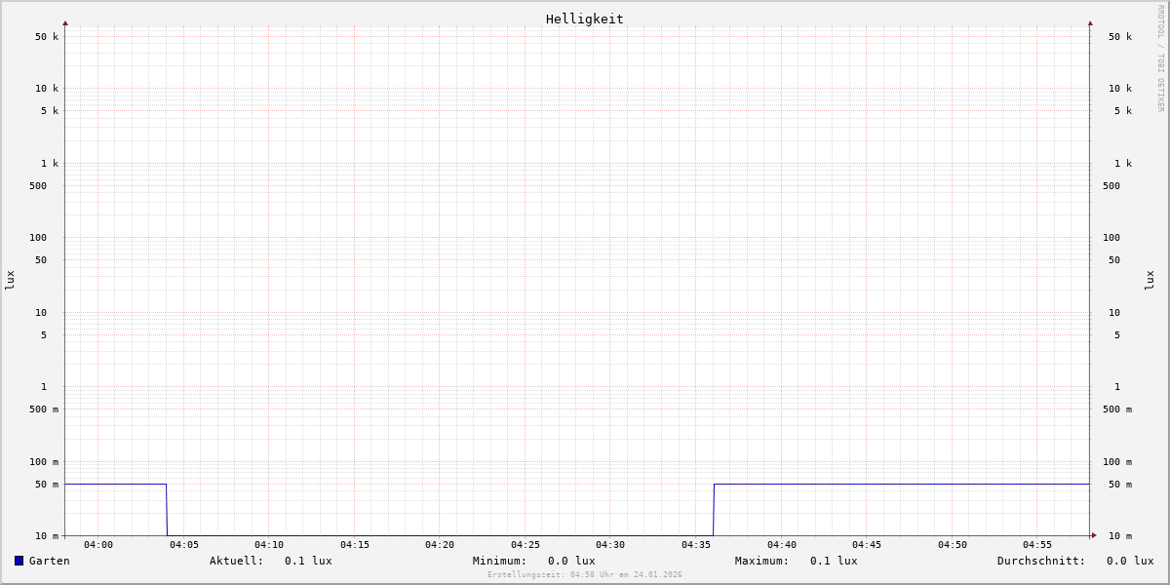This screenshot has height=585, width=1170.
Task: Click the 04:10 time axis label
Action: [x=269, y=545]
